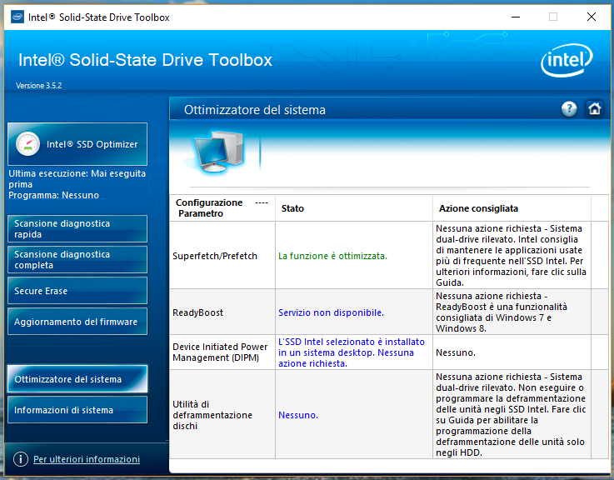Click the info icon near bottom left
614x480 pixels.
[x=21, y=459]
